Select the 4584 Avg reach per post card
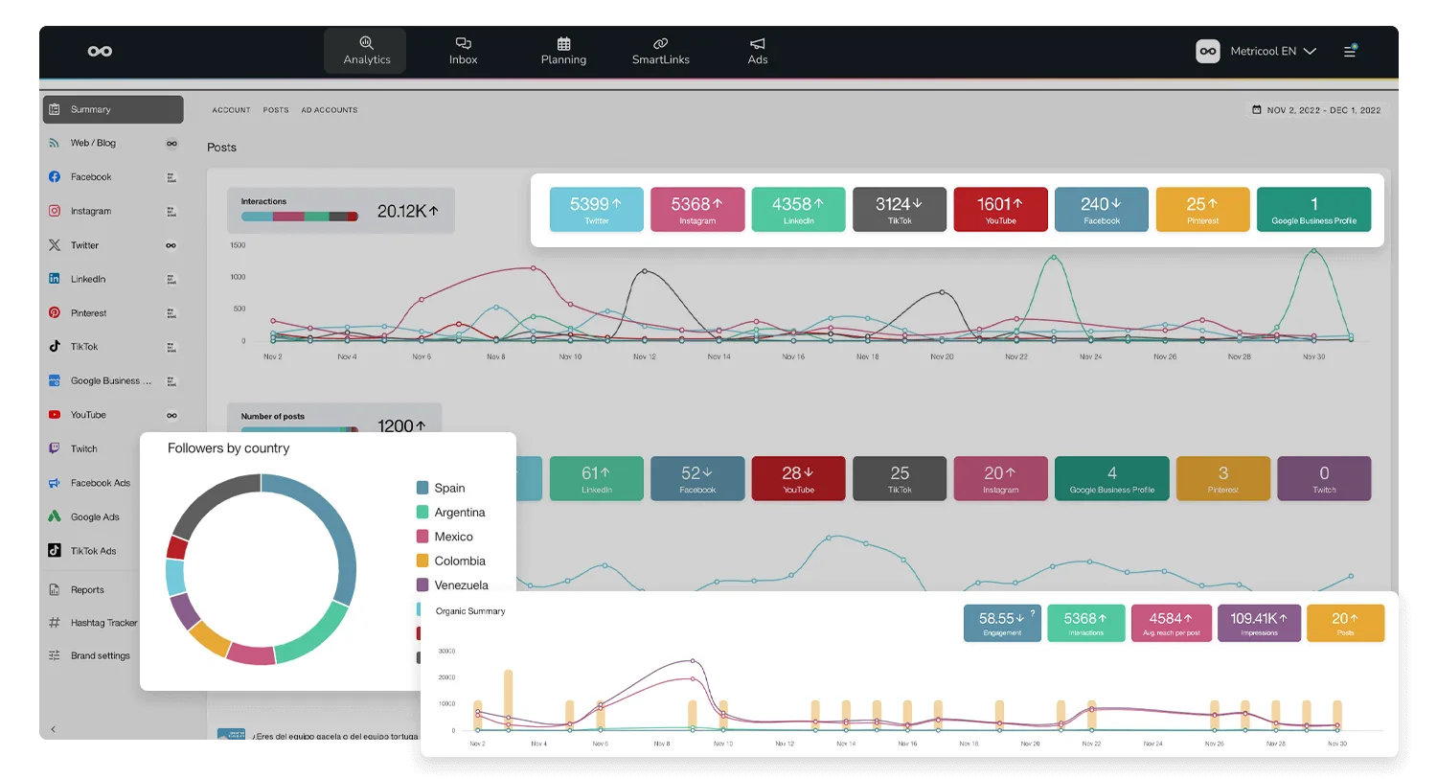1437x779 pixels. pos(1171,623)
